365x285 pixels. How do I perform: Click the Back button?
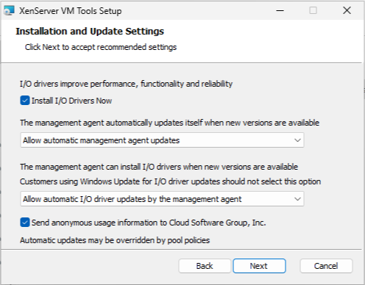click(205, 266)
